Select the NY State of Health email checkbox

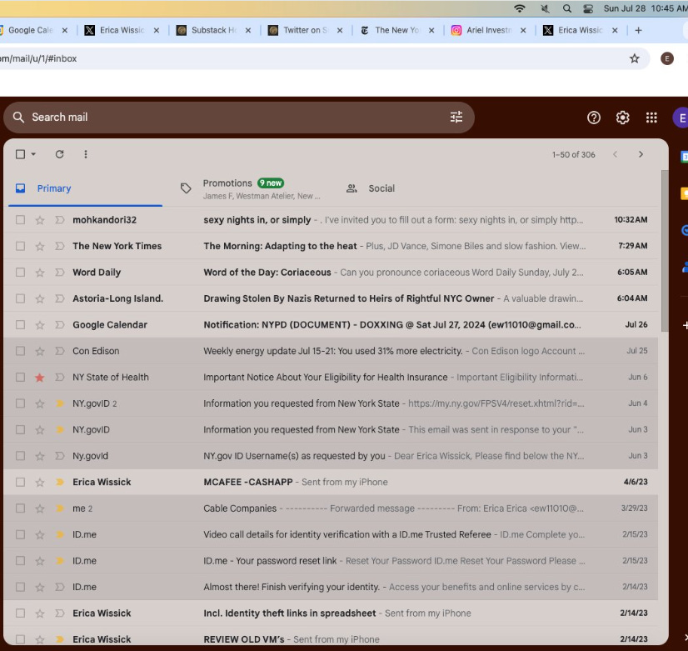coord(20,377)
